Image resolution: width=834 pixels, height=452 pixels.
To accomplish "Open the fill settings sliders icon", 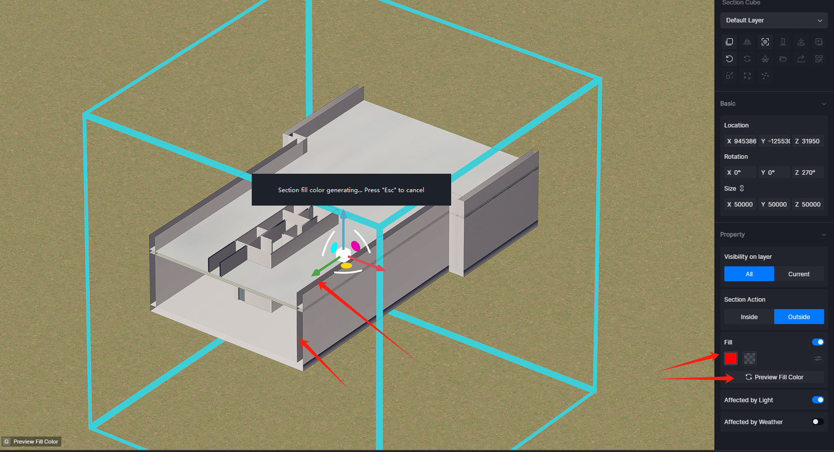I will pyautogui.click(x=818, y=358).
